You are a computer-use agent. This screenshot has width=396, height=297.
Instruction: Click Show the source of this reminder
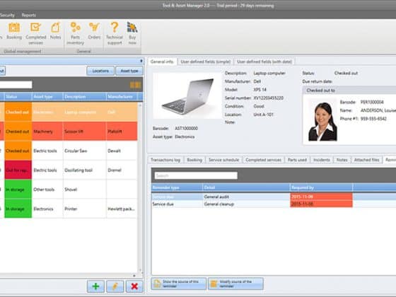[179, 284]
